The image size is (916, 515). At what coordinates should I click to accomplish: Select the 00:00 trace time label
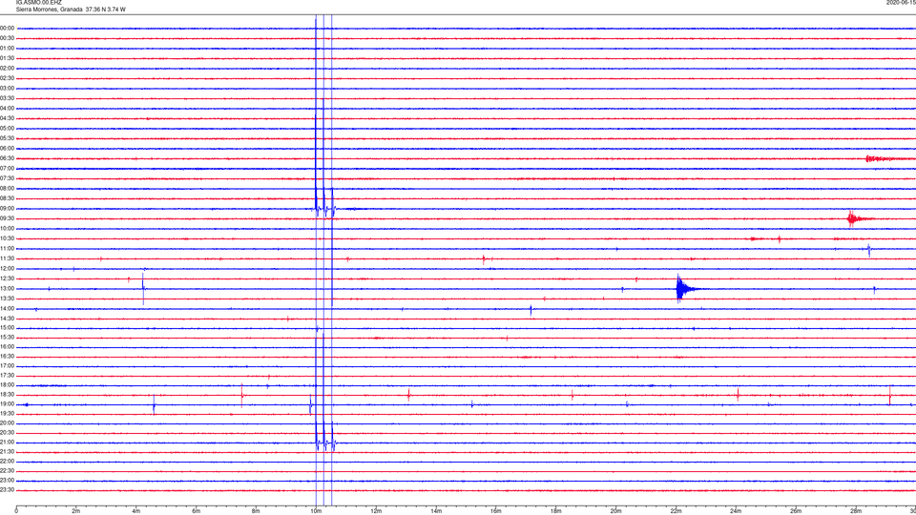click(7, 28)
